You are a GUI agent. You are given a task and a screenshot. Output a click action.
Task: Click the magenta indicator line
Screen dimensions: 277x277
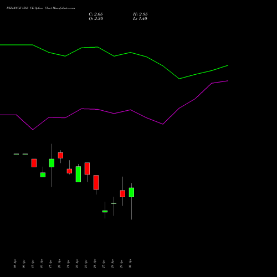tap(114, 114)
